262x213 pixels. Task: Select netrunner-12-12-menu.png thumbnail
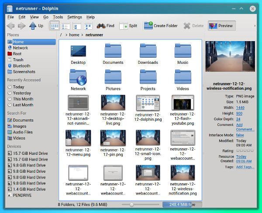coord(78,138)
